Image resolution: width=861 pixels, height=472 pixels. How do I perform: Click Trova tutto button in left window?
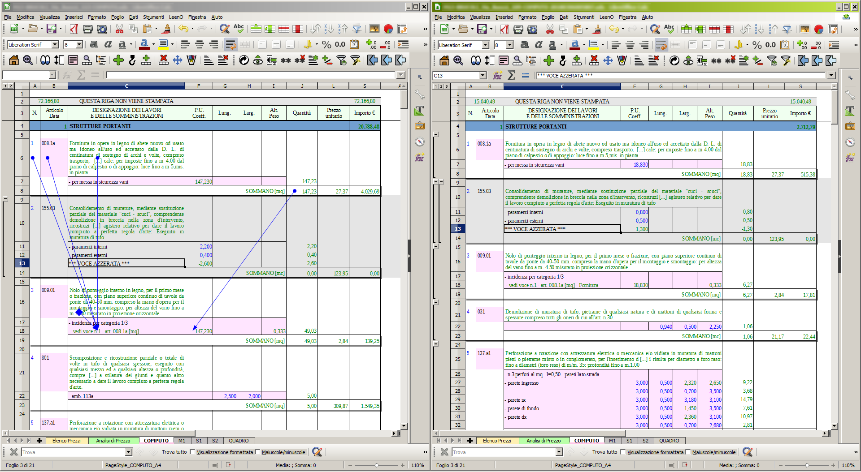(174, 452)
